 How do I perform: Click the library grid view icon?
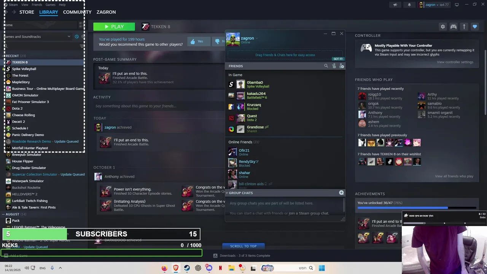click(x=81, y=25)
